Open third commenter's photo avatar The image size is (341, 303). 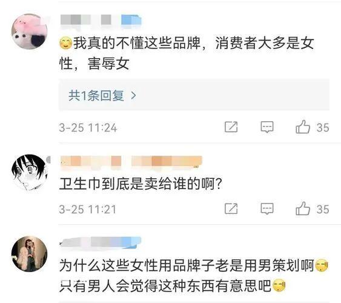coord(30,254)
